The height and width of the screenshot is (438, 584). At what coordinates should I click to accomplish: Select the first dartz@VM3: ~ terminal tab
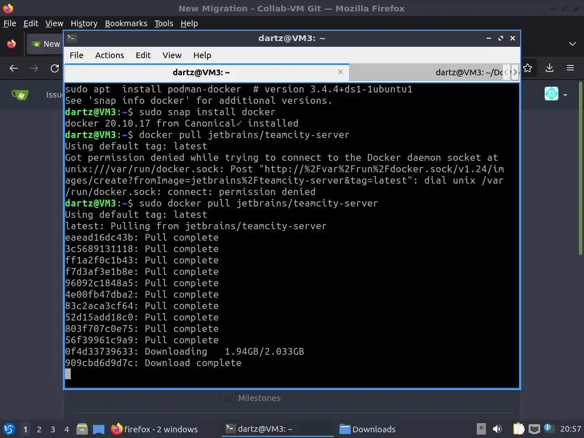[x=206, y=72]
